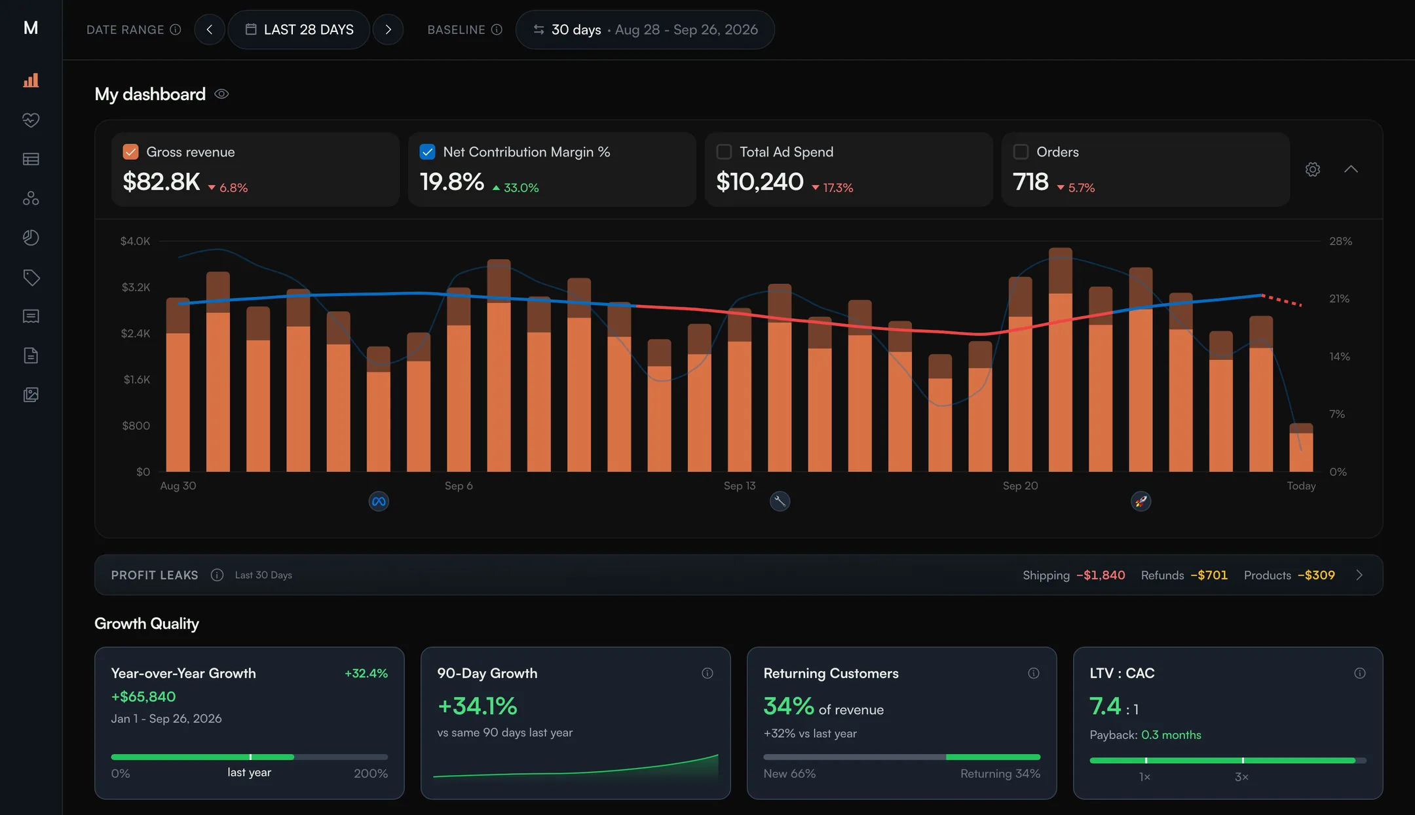Enable the Orders checkbox

tap(1021, 152)
